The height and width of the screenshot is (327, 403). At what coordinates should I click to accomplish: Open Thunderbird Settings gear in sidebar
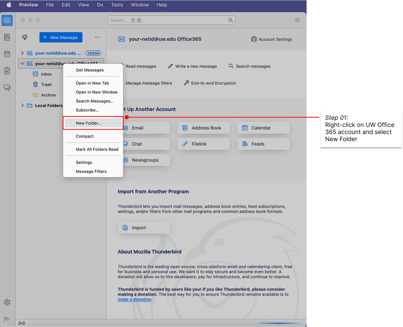click(x=7, y=302)
